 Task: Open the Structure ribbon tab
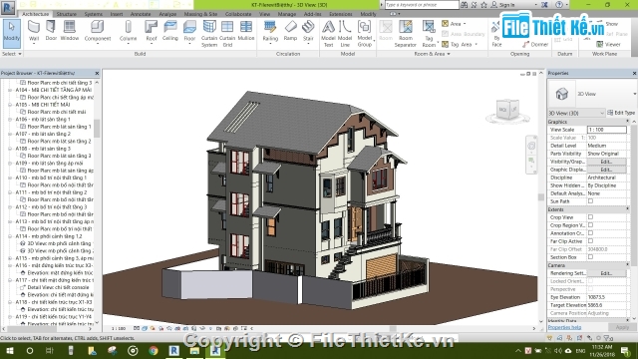(x=67, y=14)
